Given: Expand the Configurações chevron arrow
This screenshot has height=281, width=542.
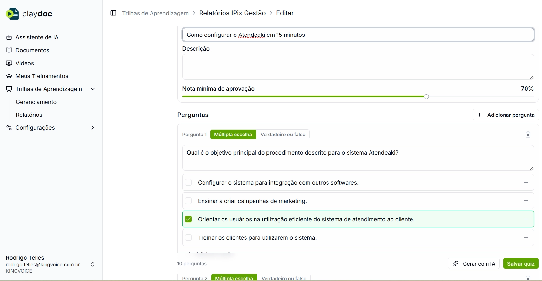Looking at the screenshot, I should 93,128.
